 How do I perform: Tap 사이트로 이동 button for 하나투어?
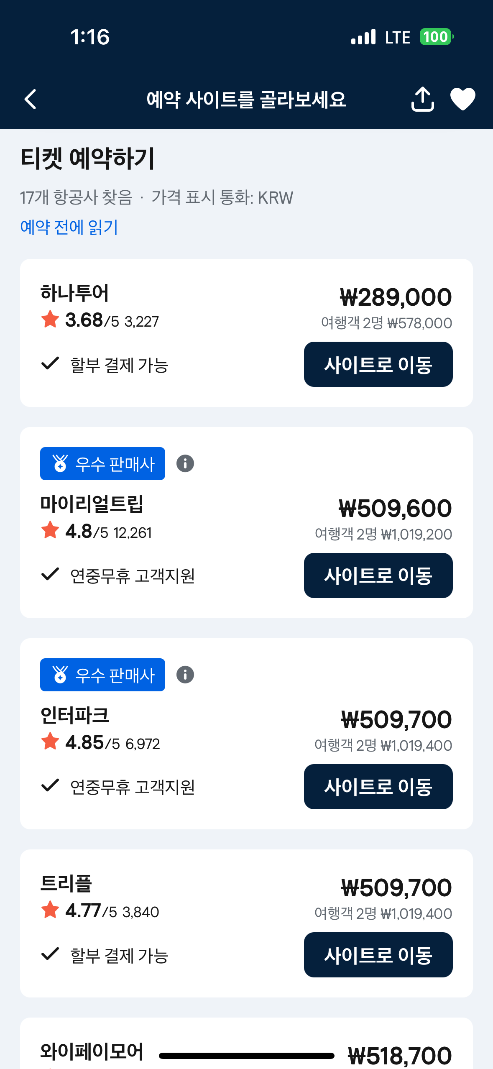(x=378, y=364)
